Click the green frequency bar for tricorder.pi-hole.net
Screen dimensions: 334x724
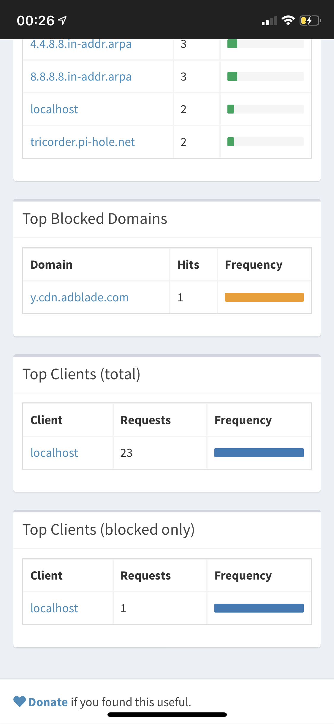[x=231, y=142]
